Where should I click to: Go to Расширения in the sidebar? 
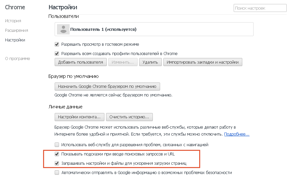16,30
